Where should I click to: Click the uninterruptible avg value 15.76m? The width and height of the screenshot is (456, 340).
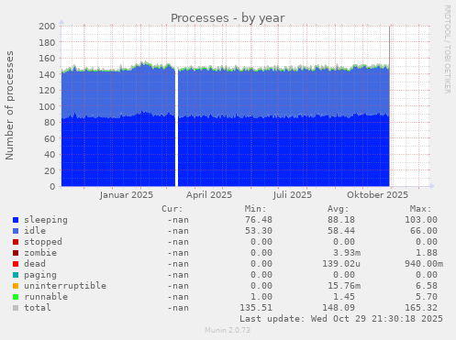click(x=344, y=286)
